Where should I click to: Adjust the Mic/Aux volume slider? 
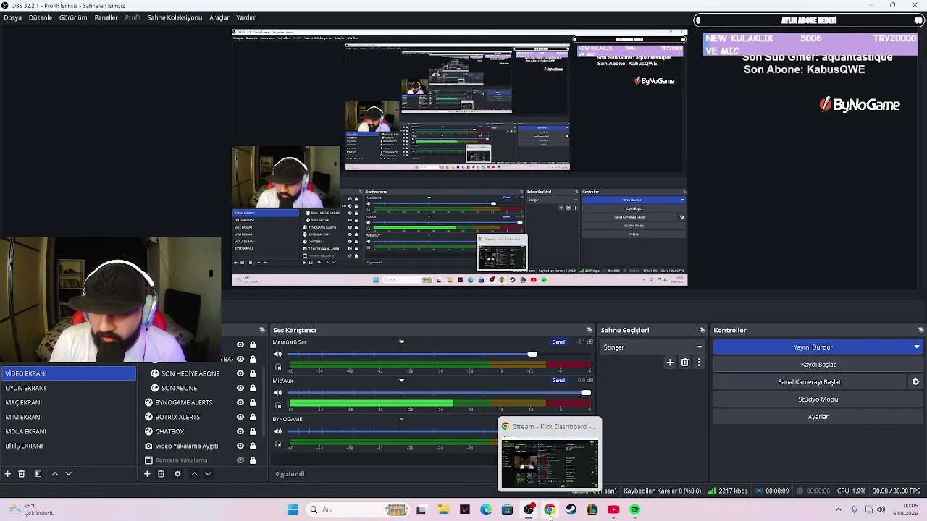[440, 393]
